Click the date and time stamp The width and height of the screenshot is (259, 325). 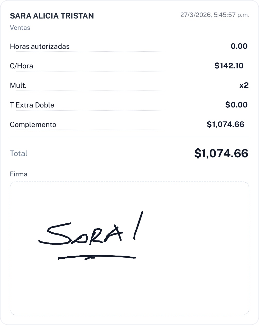pyautogui.click(x=214, y=15)
